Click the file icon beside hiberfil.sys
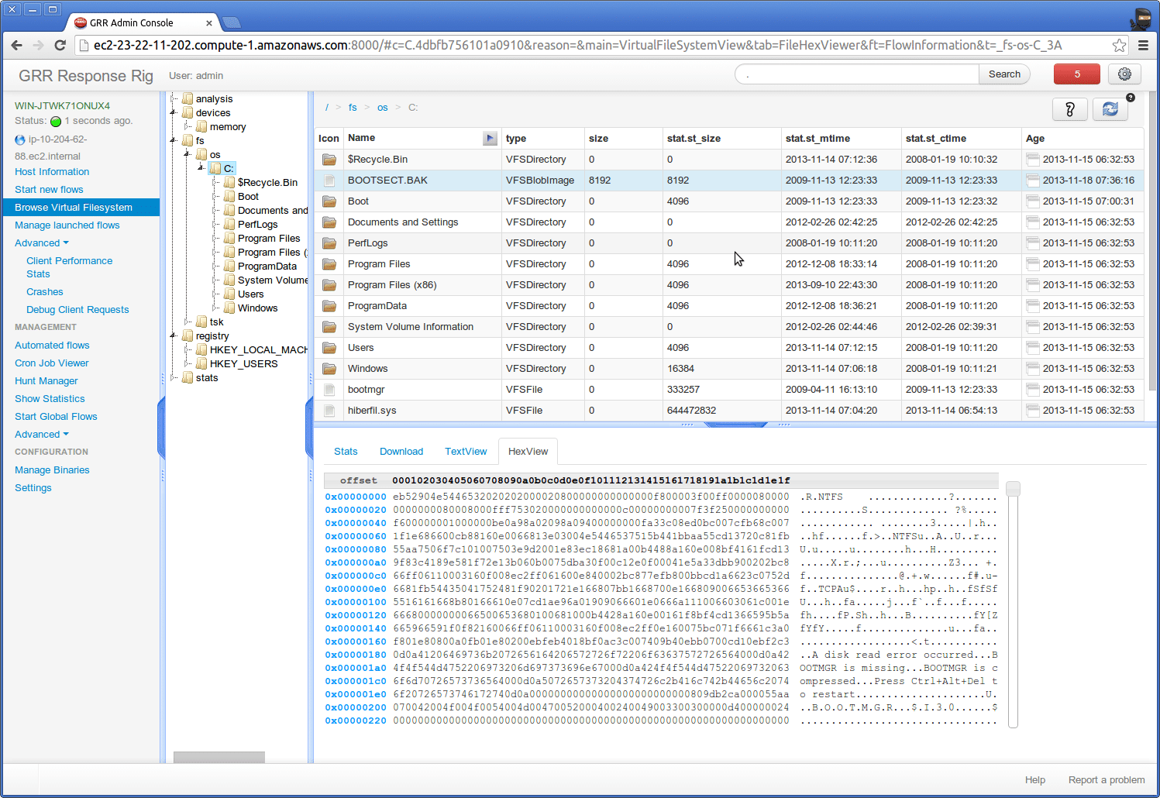The width and height of the screenshot is (1160, 798). 328,411
